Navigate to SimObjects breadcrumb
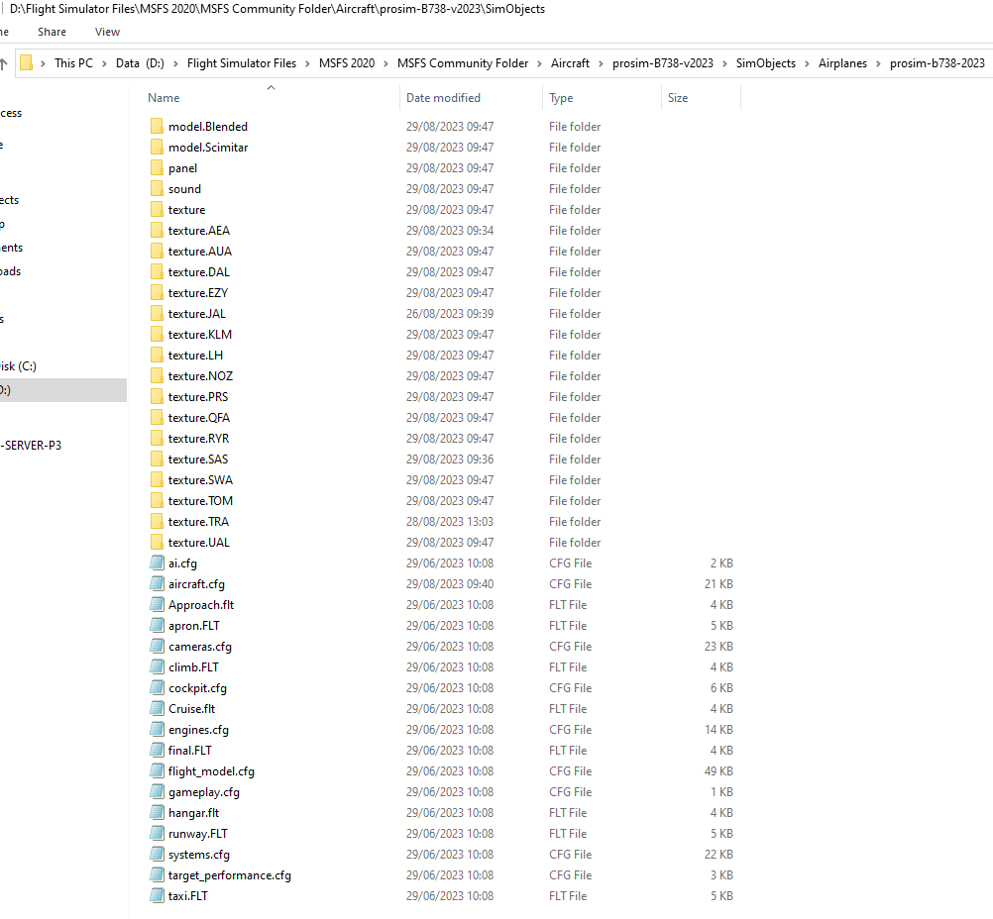993x919 pixels. point(766,63)
